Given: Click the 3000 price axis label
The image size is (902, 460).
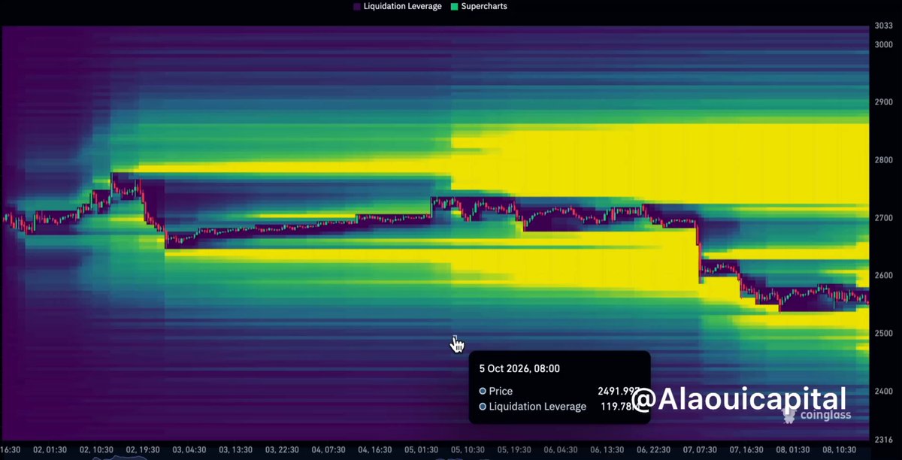Looking at the screenshot, I should (883, 44).
